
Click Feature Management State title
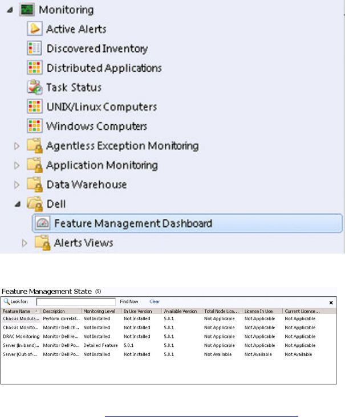(47, 292)
